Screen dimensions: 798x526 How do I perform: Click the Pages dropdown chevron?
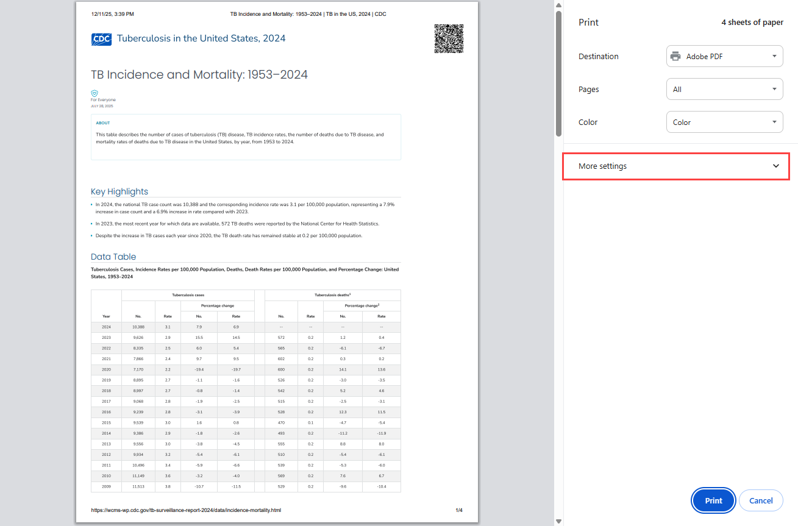(x=775, y=89)
